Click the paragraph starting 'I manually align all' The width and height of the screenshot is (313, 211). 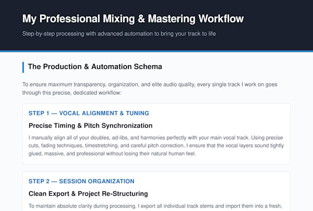point(156,146)
